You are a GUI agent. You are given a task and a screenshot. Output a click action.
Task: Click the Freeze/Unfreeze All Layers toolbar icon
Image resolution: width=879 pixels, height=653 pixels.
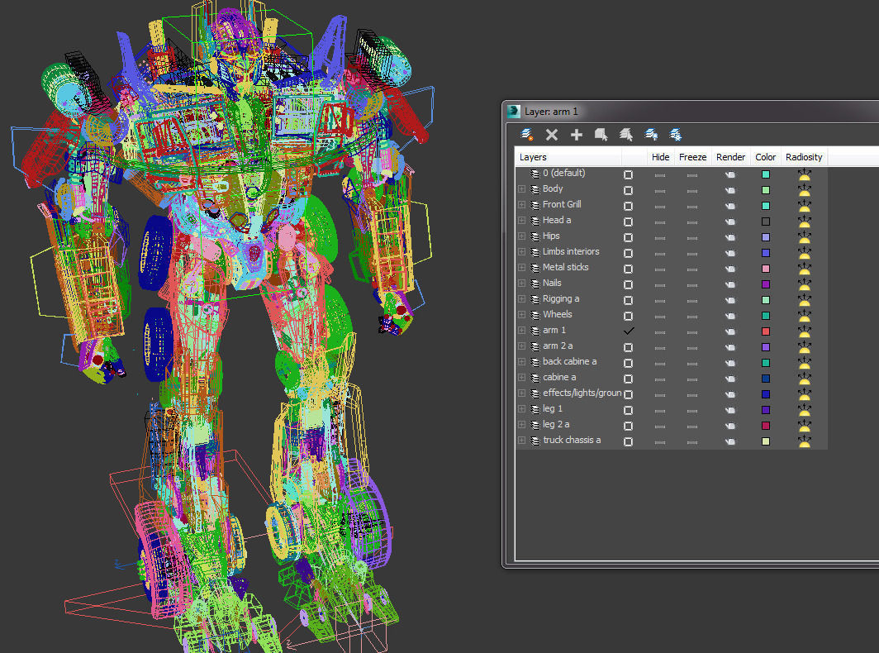click(676, 135)
